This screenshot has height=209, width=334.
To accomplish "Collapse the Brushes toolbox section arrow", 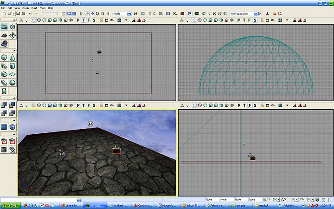I will click(x=14, y=51).
